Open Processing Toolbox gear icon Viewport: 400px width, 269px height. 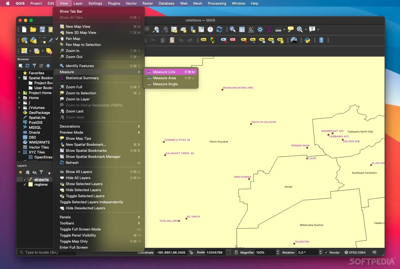click(260, 29)
